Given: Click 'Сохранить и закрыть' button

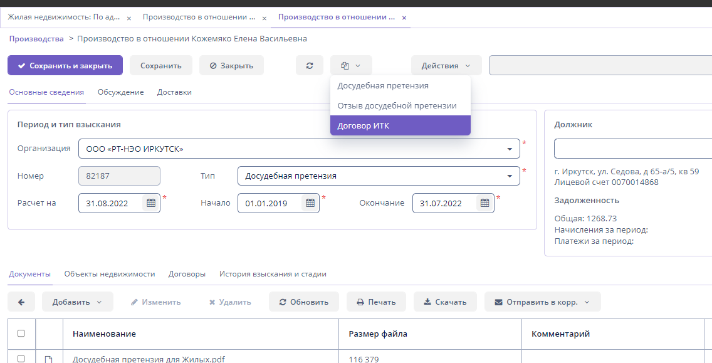Looking at the screenshot, I should point(65,66).
